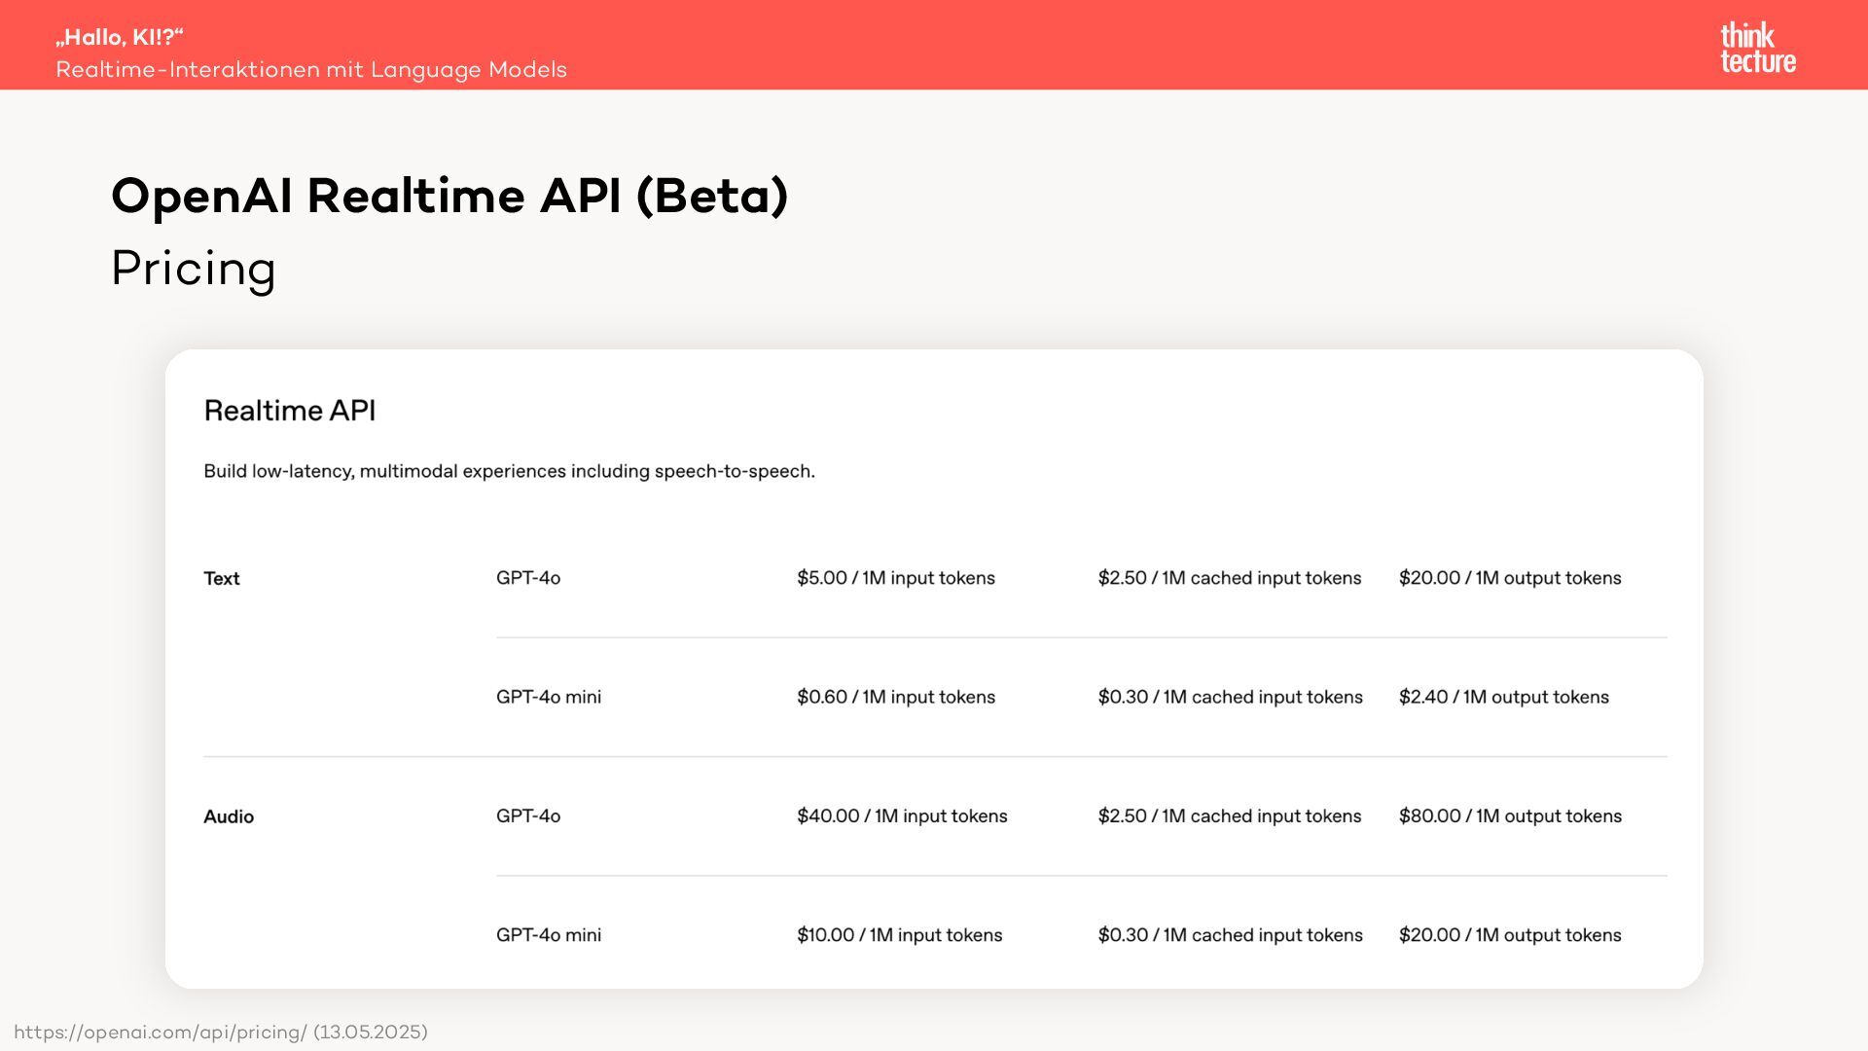
Task: Click the Pricing subtitle text
Action: (194, 269)
